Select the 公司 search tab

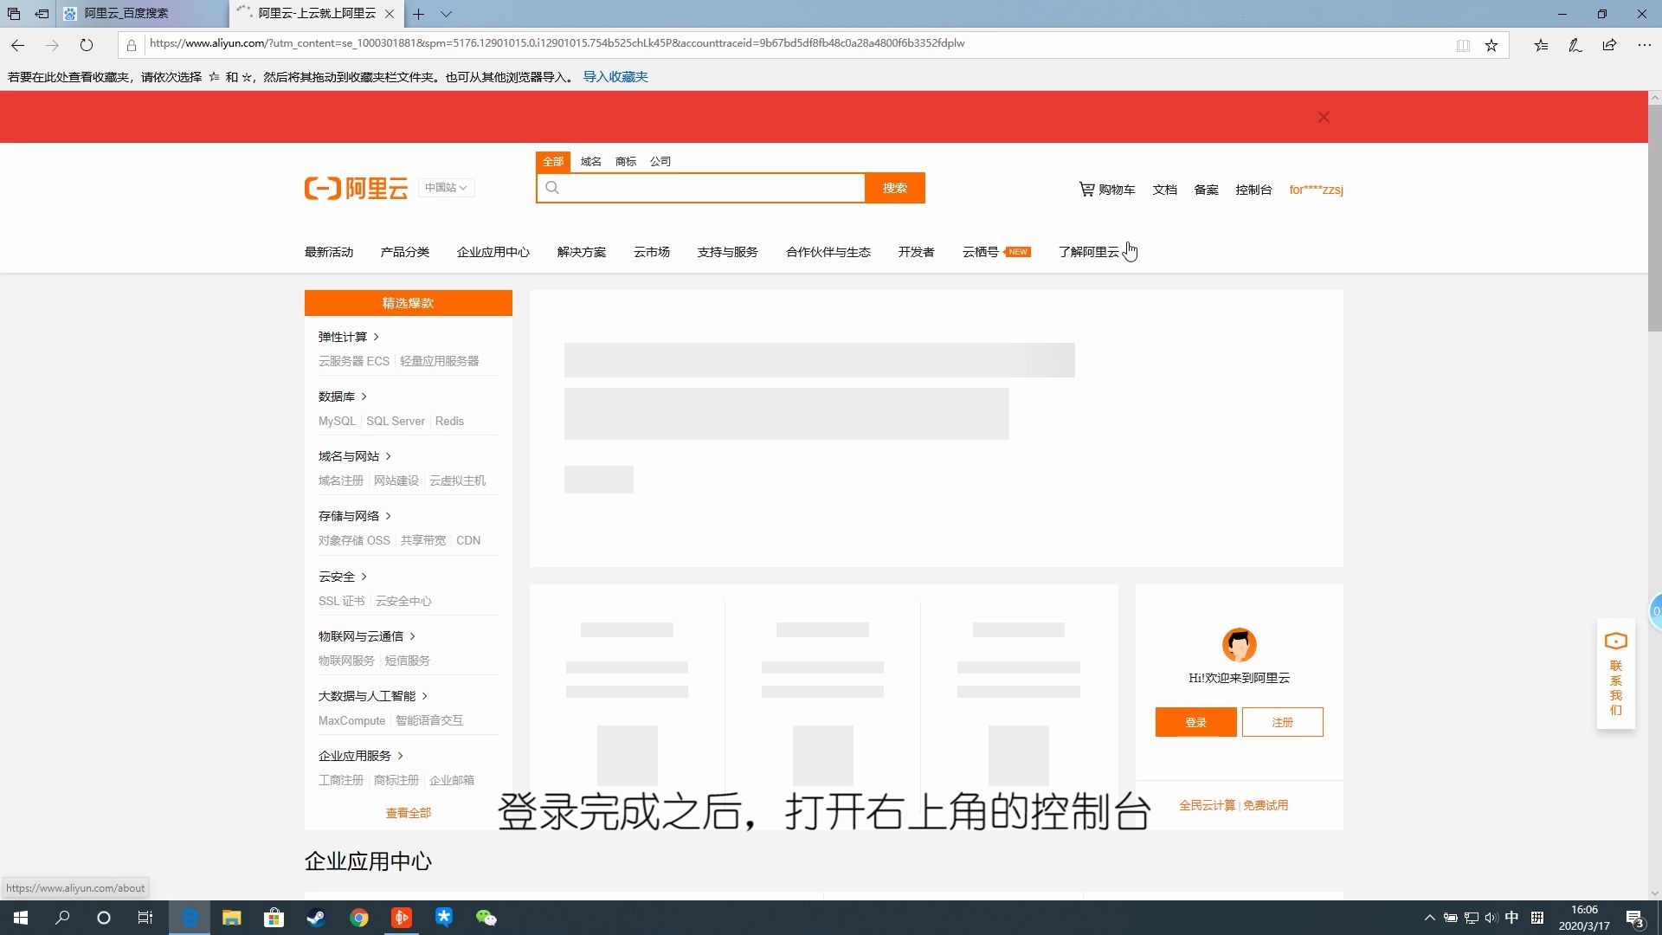[x=660, y=161]
